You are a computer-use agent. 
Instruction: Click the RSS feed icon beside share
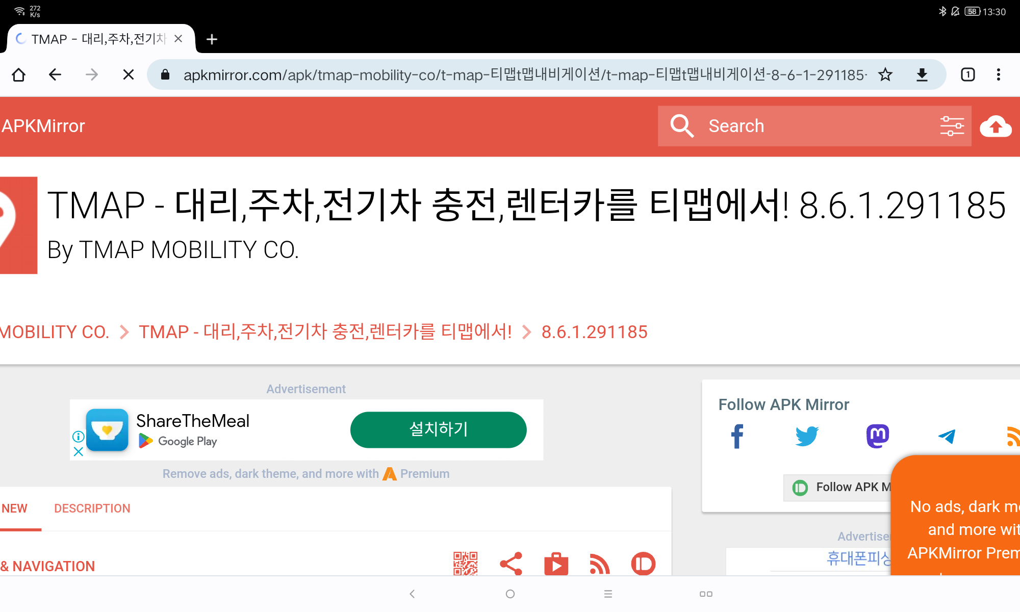click(x=600, y=564)
